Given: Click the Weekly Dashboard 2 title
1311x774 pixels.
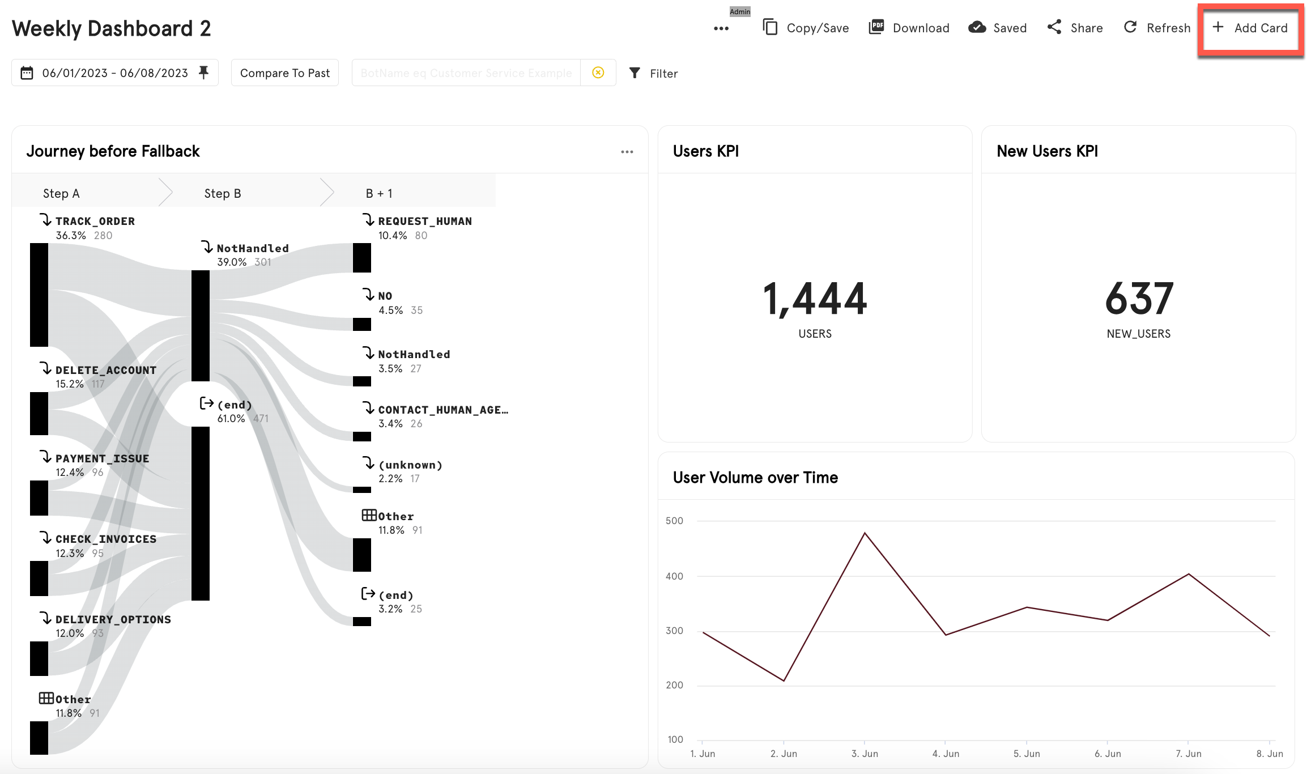Looking at the screenshot, I should [111, 28].
